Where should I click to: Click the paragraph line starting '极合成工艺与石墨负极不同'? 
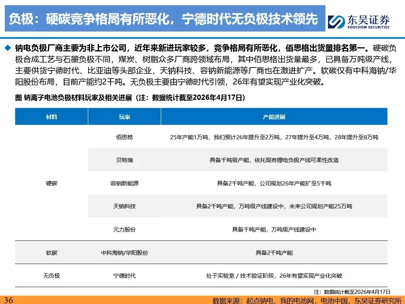(204, 59)
